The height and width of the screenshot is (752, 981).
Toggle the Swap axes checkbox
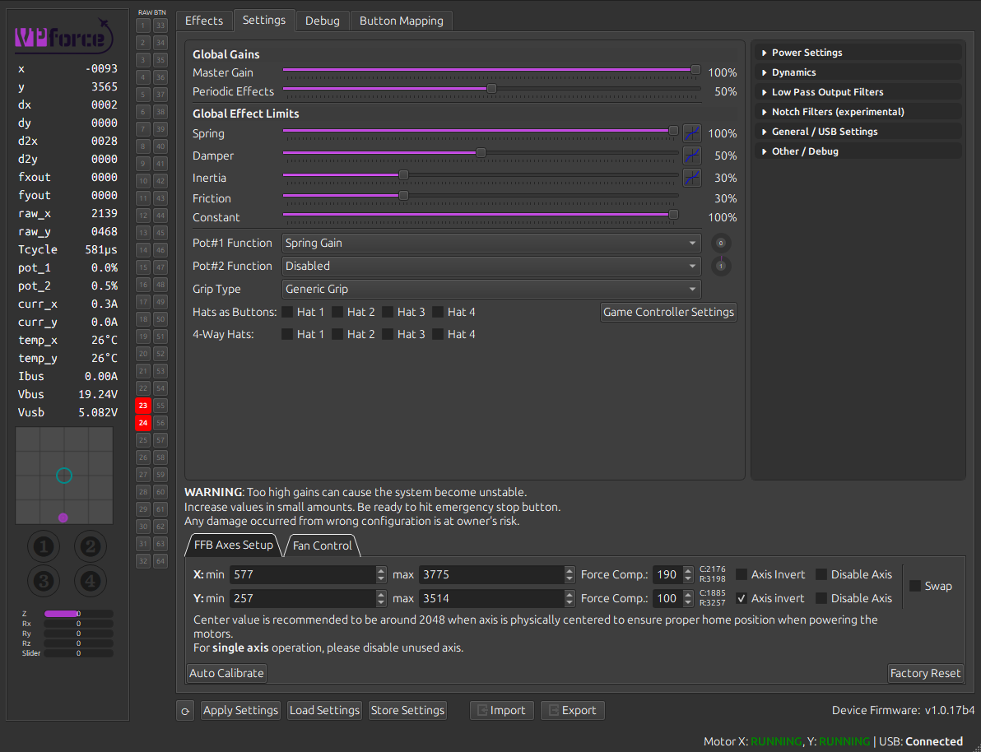(x=915, y=586)
